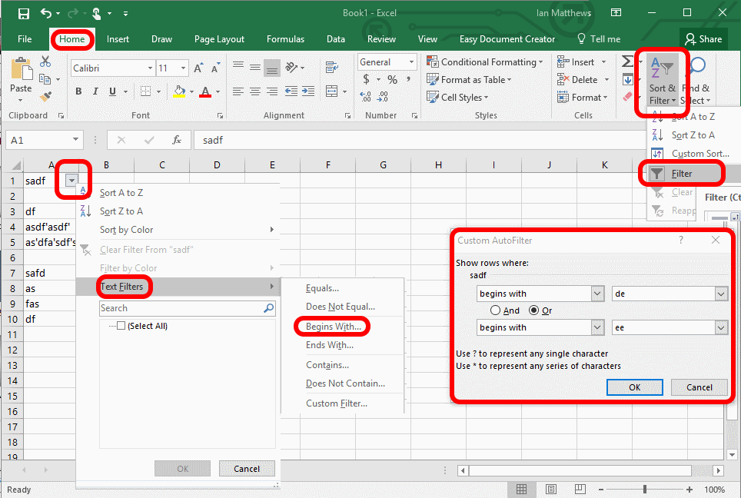
Task: Click the Cut scissors icon
Action: (45, 61)
